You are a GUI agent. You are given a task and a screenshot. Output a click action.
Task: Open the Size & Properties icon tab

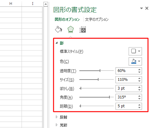pyautogui.click(x=83, y=30)
